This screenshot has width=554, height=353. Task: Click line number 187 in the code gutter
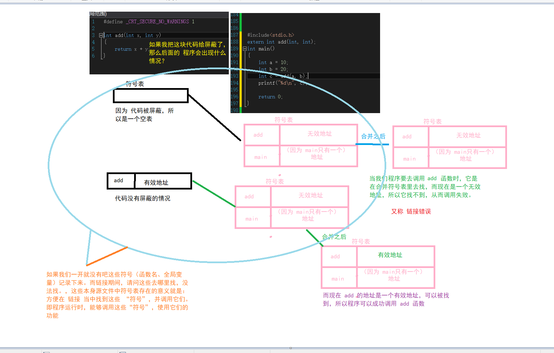click(x=234, y=35)
